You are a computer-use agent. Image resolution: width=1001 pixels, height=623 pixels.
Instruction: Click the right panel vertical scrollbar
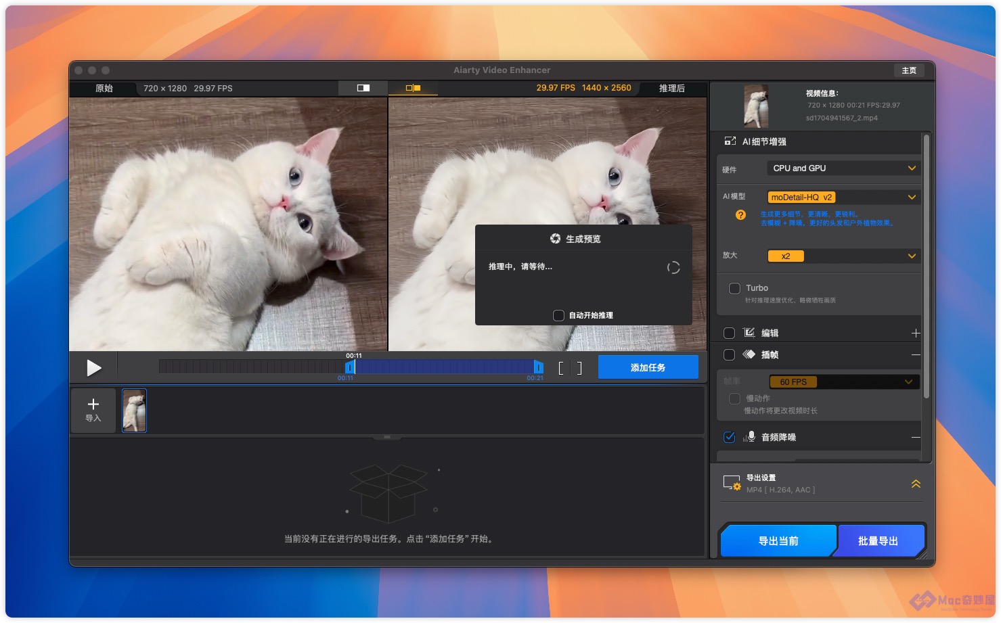[x=927, y=267]
